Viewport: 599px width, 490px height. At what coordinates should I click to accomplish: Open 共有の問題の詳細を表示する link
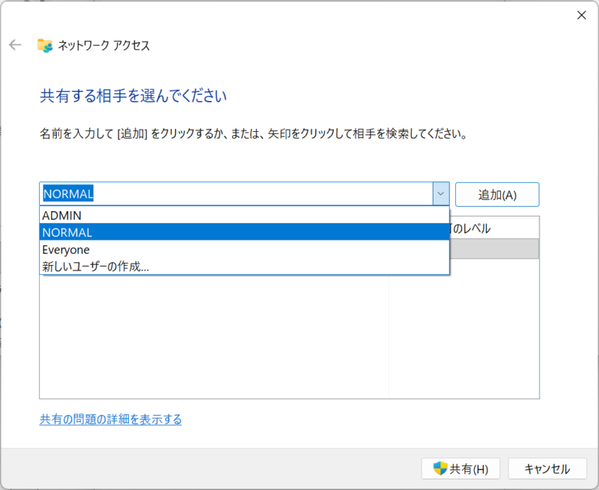tap(111, 420)
